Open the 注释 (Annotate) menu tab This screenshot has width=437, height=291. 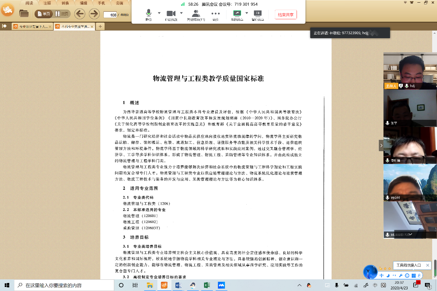click(47, 3)
